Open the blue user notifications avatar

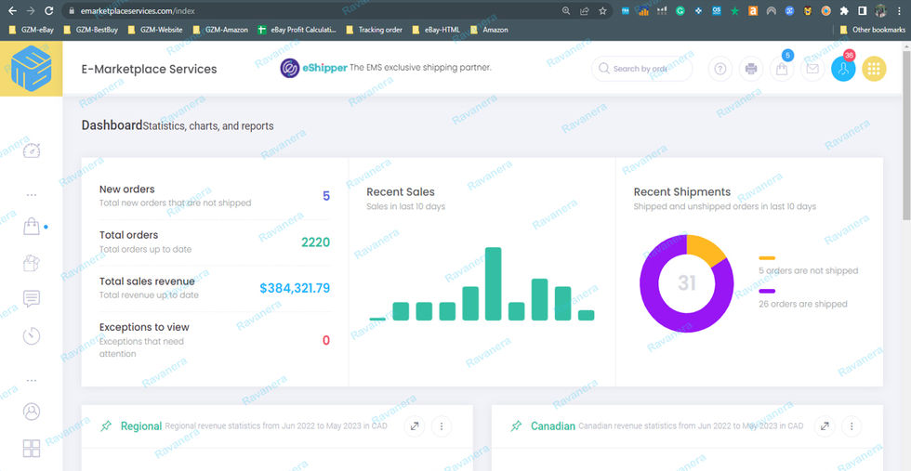pos(843,69)
